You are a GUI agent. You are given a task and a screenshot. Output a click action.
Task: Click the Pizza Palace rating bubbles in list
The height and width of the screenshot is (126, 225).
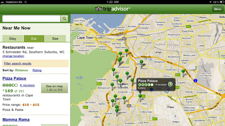(10, 85)
